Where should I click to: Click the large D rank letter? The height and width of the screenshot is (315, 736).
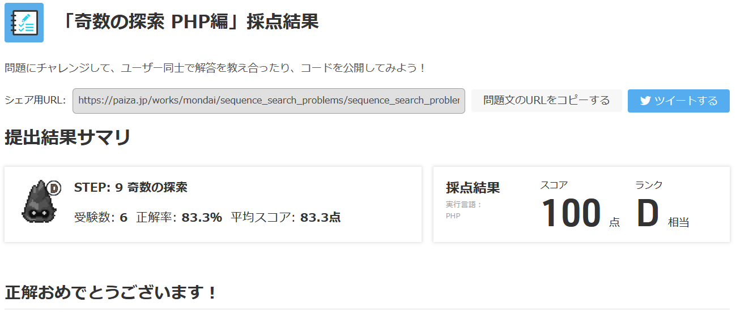pos(648,214)
